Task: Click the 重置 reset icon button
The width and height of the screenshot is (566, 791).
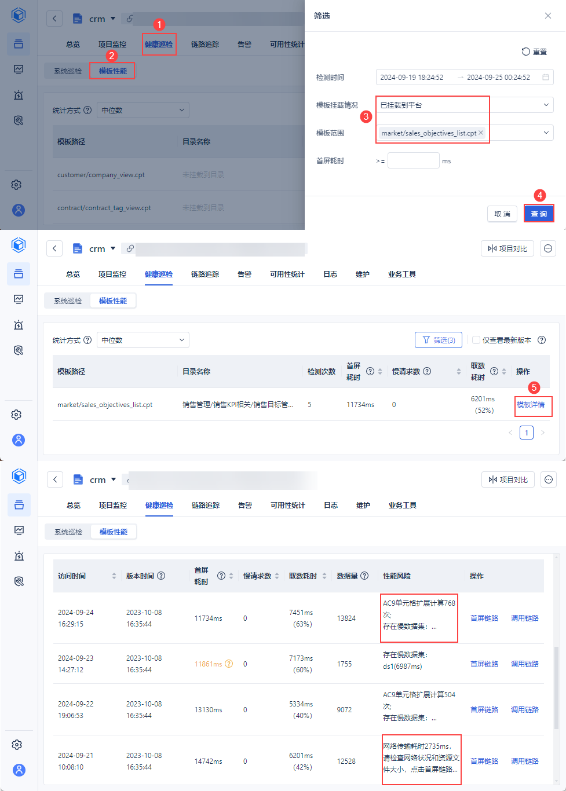Action: (x=534, y=52)
